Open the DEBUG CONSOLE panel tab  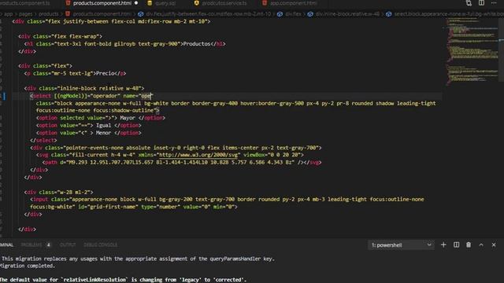click(x=100, y=244)
